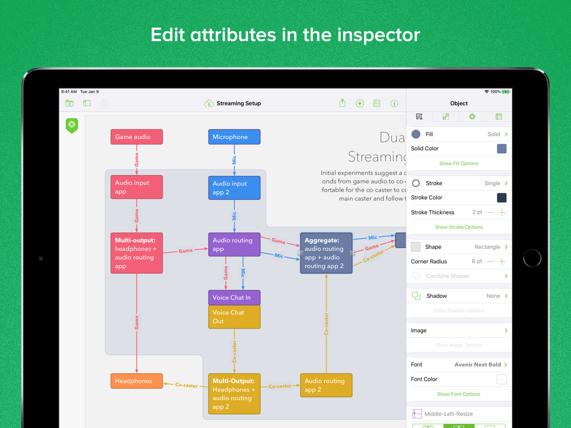Click Show Font Options link
This screenshot has width=571, height=428.
tap(459, 394)
